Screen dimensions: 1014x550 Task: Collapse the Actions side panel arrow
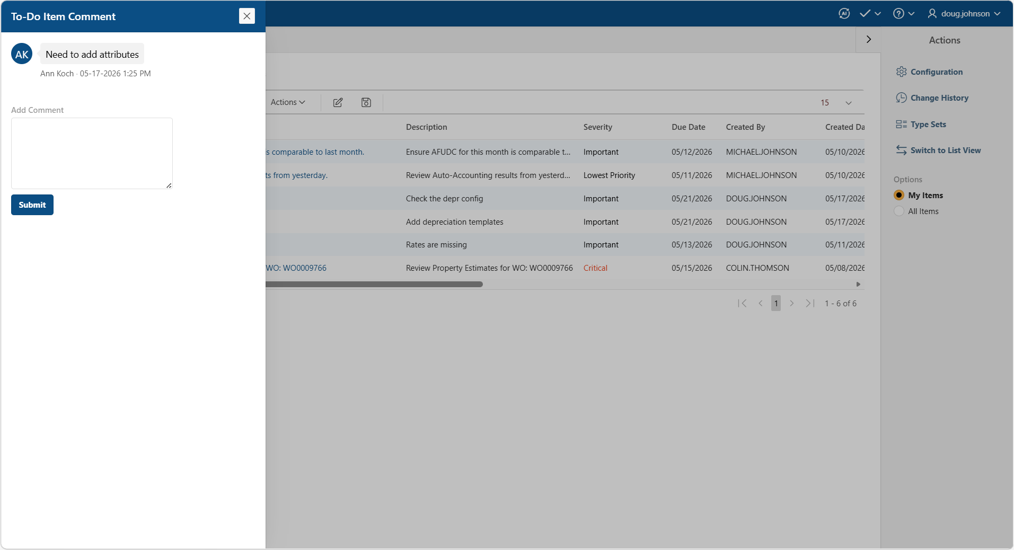(868, 39)
